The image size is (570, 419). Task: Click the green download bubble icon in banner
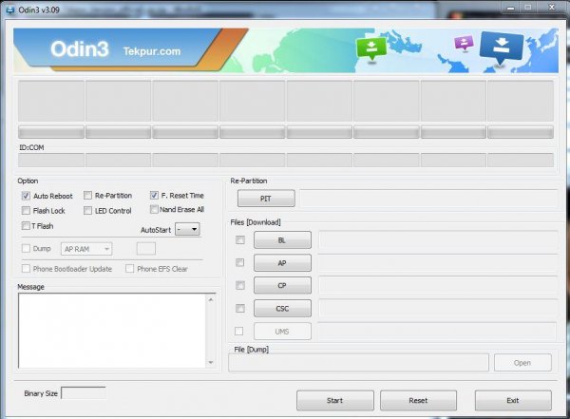[370, 48]
